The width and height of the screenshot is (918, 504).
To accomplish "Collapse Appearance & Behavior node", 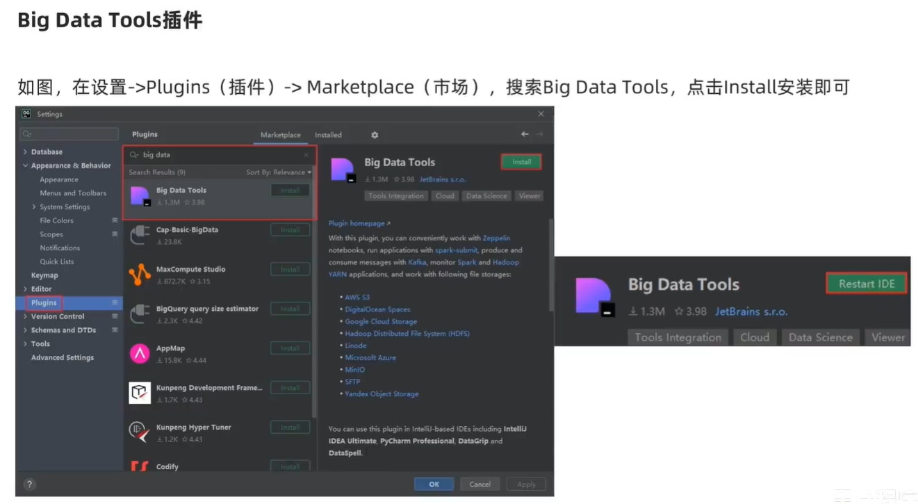I will (x=26, y=165).
